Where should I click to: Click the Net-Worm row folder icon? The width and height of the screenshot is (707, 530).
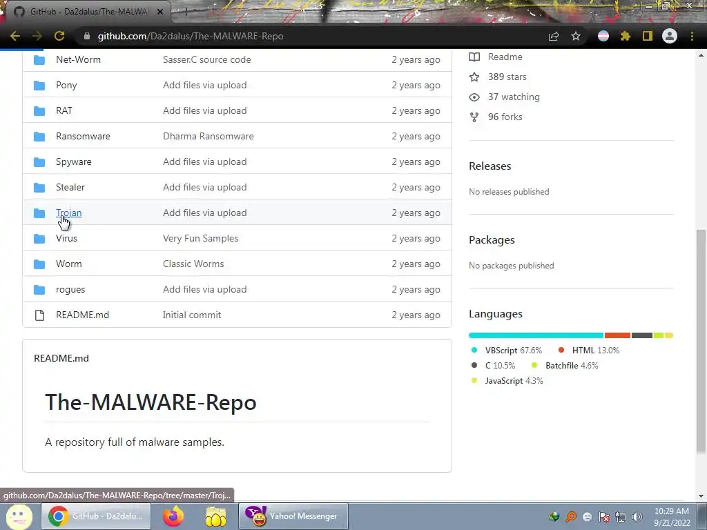pos(39,59)
